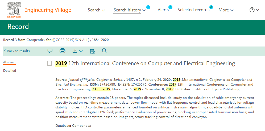The height and width of the screenshot is (131, 265).
Task: Go back to results
Action: point(17,51)
